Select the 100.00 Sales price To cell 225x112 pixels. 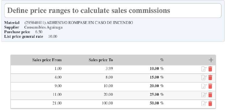coord(107,103)
